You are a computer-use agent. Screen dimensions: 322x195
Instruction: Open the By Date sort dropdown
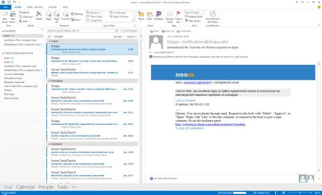point(119,37)
